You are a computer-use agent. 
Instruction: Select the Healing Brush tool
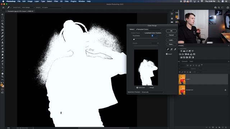pyautogui.click(x=3, y=36)
